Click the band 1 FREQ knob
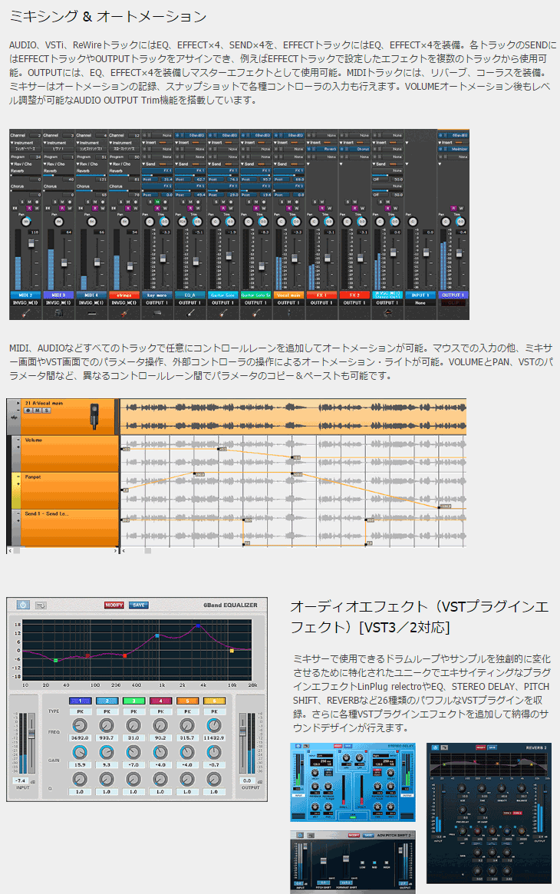The height and width of the screenshot is (894, 560). [x=81, y=726]
